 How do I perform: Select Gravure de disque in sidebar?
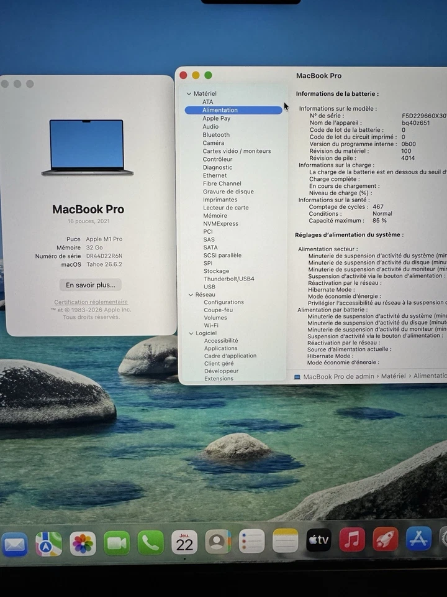click(228, 192)
